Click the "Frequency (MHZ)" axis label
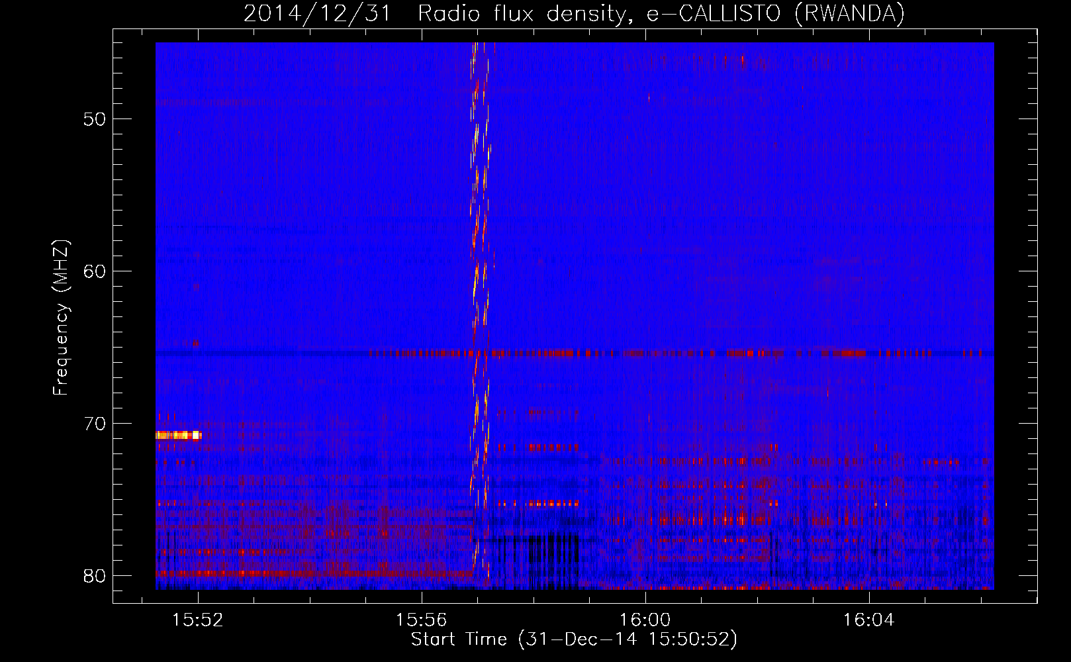The height and width of the screenshot is (662, 1071). coord(61,318)
